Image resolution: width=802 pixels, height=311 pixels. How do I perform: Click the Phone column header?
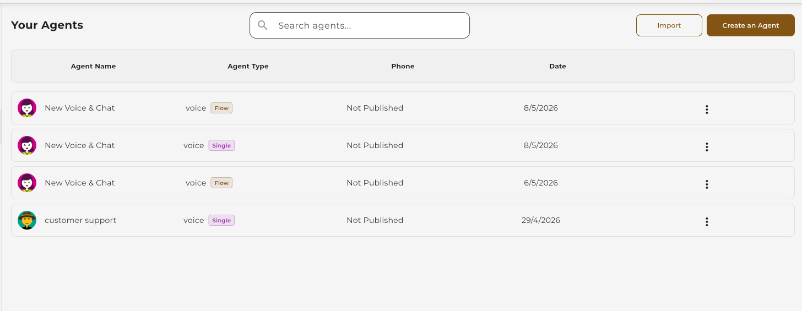tap(403, 66)
